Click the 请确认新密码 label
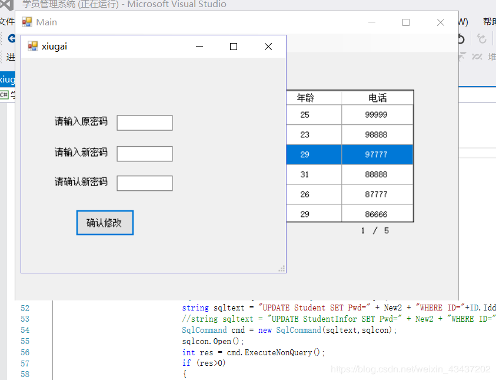The height and width of the screenshot is (380, 496). pos(81,182)
